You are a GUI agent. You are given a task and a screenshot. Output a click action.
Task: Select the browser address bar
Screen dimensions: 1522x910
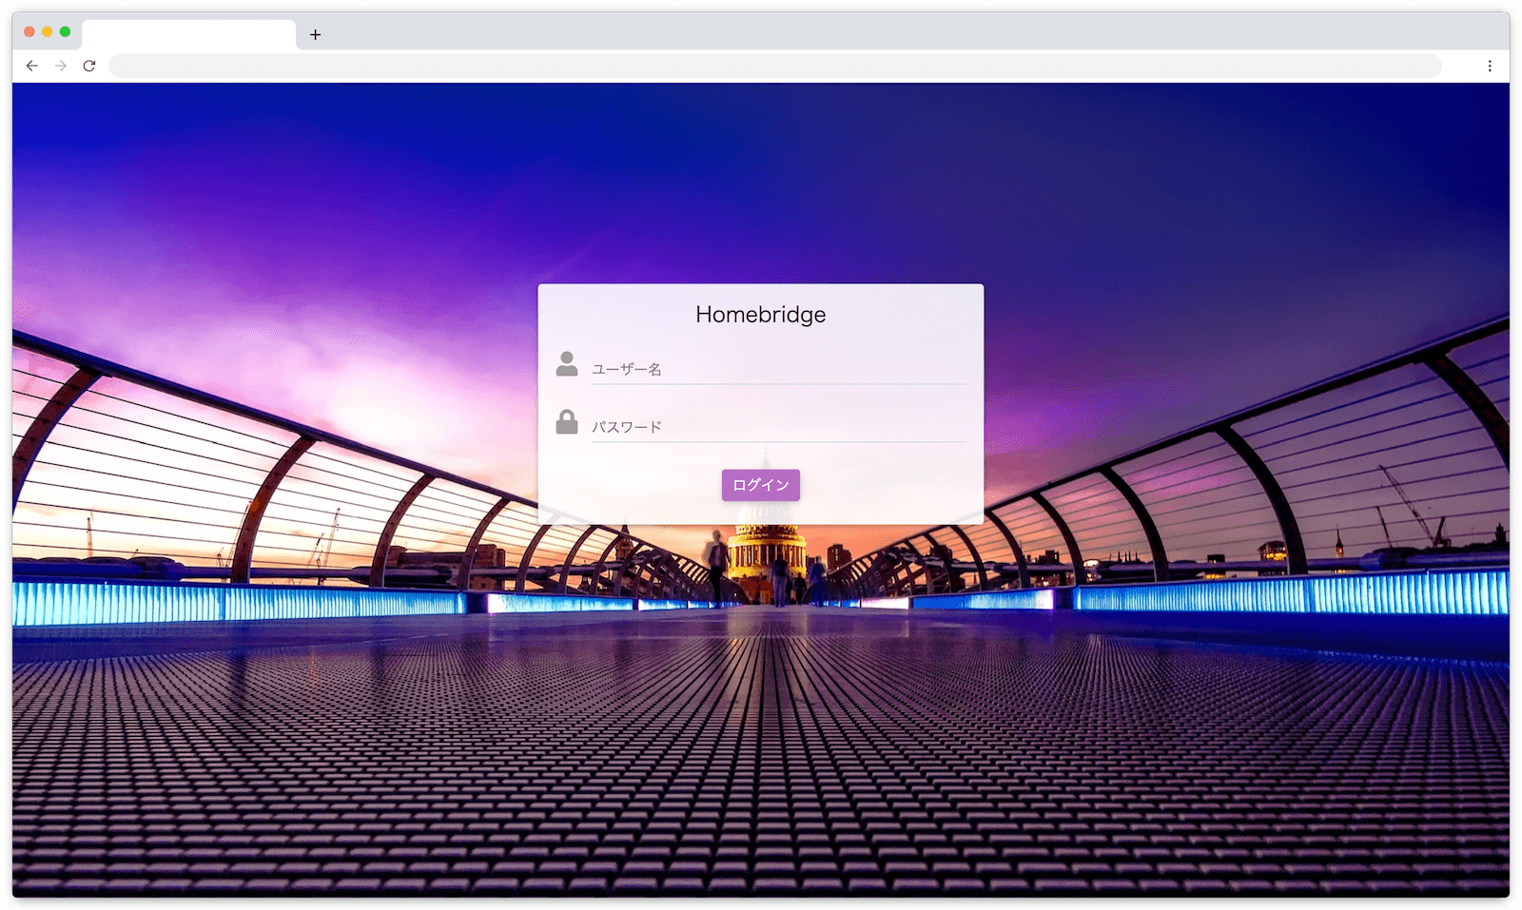click(x=774, y=66)
